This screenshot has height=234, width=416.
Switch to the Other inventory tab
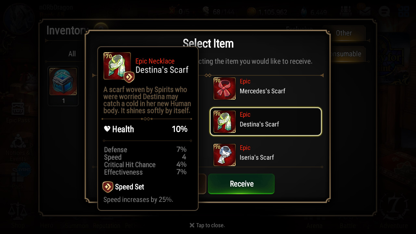[344, 33]
